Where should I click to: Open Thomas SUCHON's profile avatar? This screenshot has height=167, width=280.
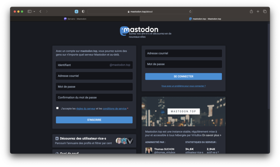(x=149, y=150)
